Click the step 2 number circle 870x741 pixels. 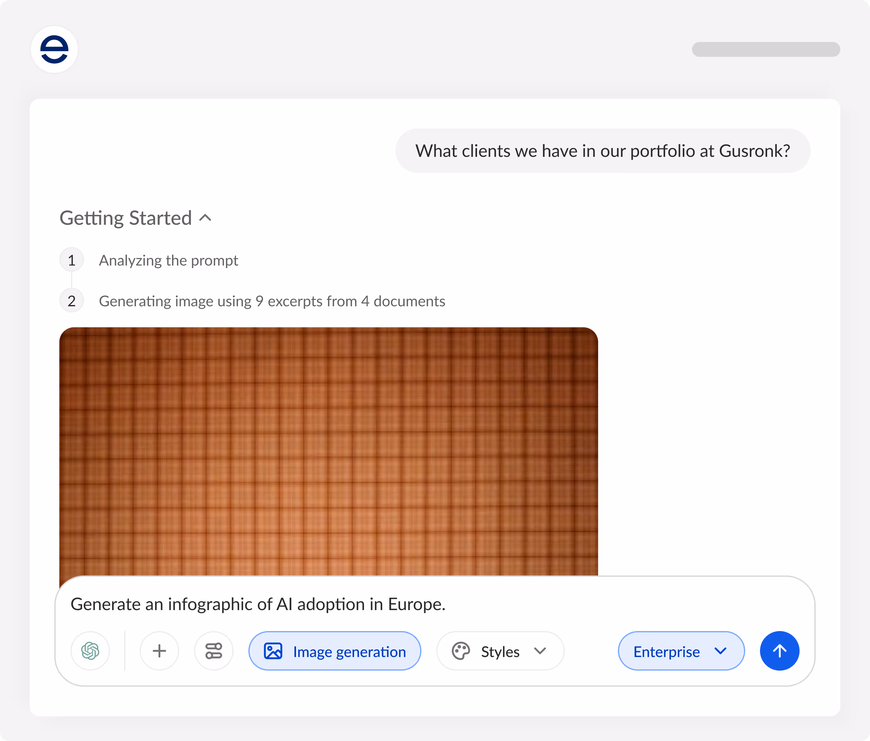tap(72, 301)
